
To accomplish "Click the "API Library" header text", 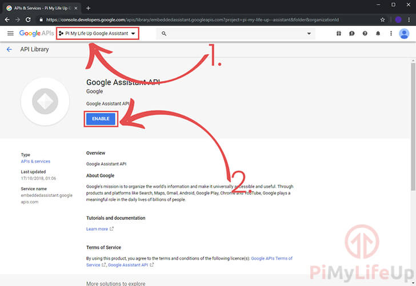I will [34, 49].
